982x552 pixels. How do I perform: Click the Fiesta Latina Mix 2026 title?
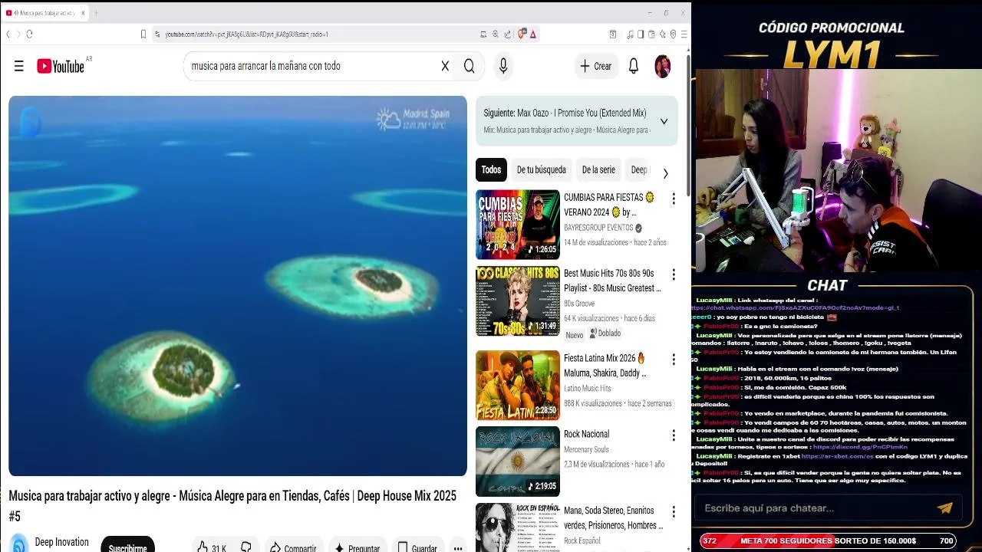605,366
